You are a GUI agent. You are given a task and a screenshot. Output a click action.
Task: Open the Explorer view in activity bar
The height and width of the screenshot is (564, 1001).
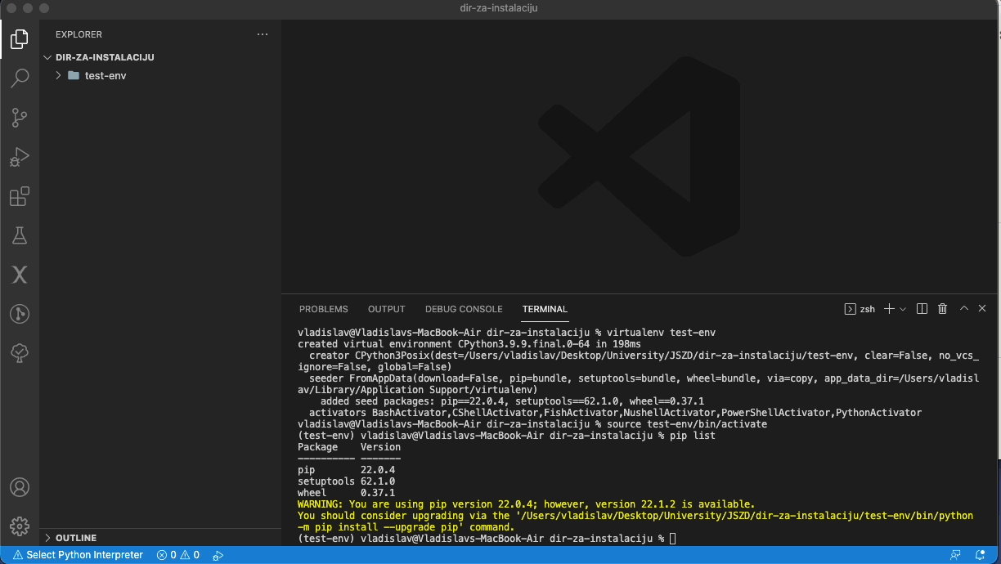[x=20, y=38]
